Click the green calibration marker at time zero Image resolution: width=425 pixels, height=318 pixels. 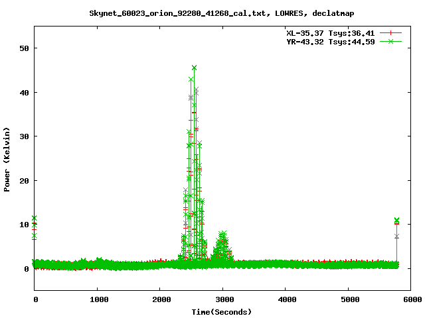coord(34,218)
